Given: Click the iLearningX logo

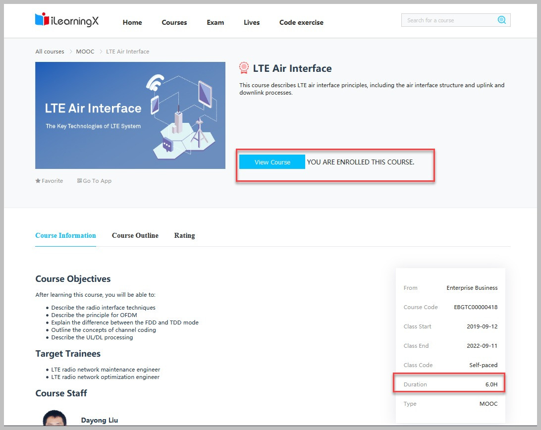Looking at the screenshot, I should coord(66,20).
